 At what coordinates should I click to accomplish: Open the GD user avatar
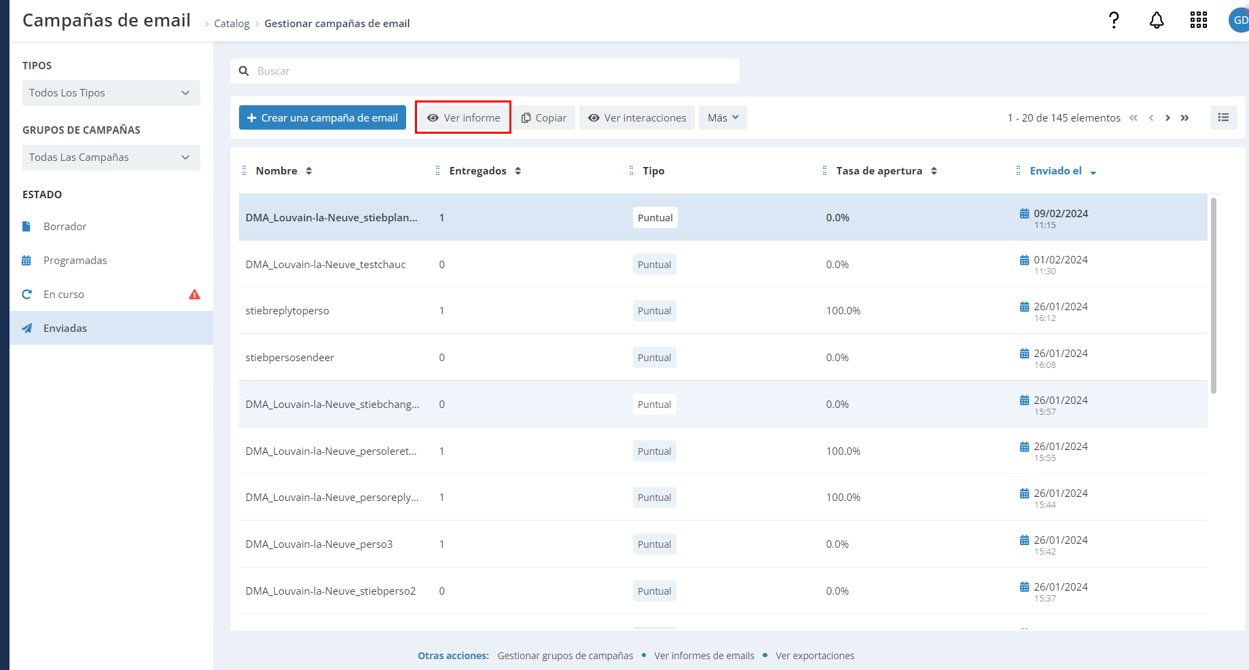pyautogui.click(x=1239, y=20)
